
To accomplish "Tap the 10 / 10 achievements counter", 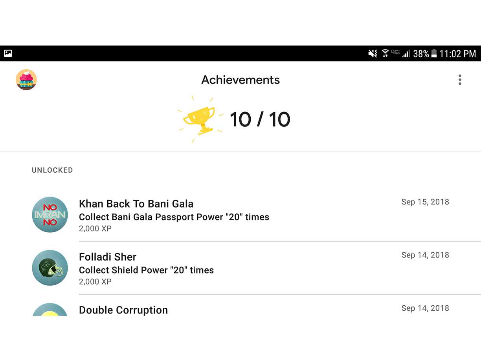I will coord(260,119).
